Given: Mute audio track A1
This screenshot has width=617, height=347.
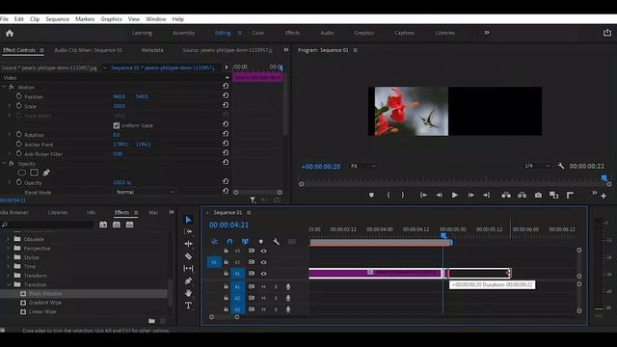Looking at the screenshot, I should pyautogui.click(x=263, y=287).
